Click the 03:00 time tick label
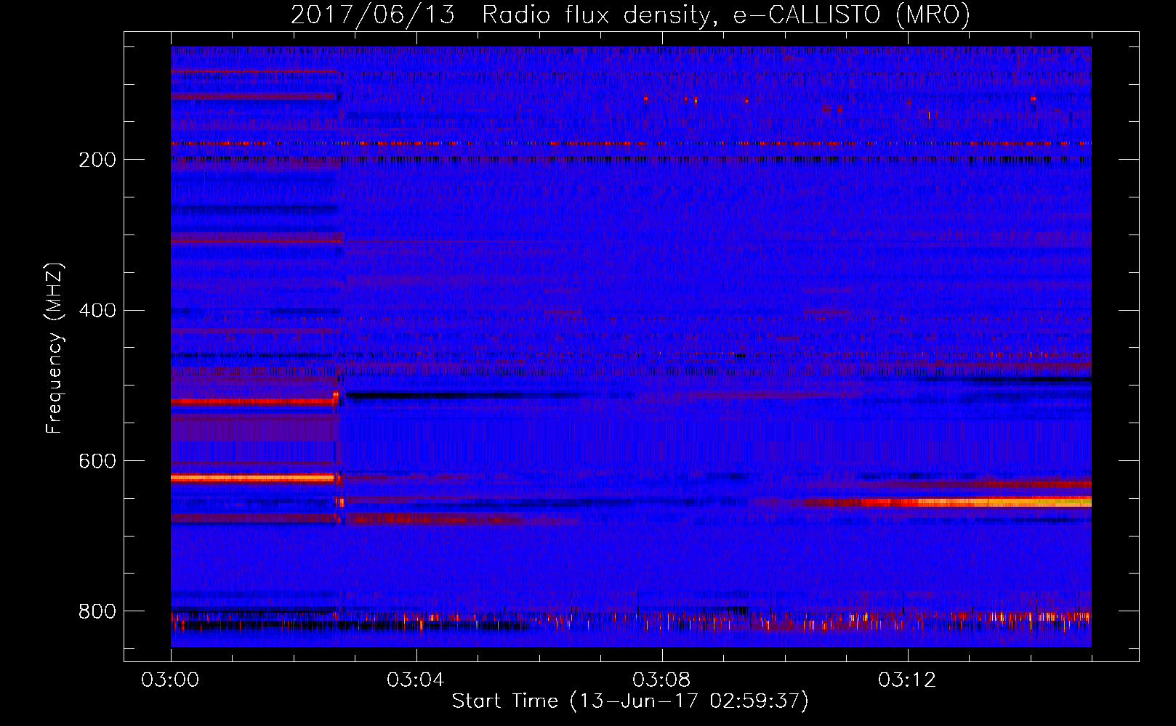This screenshot has height=726, width=1176. 170,680
